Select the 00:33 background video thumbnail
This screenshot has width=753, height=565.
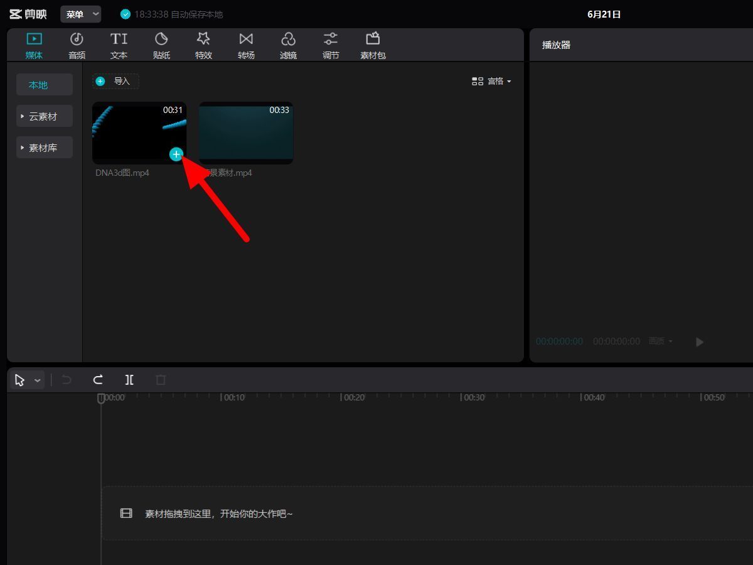coord(246,133)
